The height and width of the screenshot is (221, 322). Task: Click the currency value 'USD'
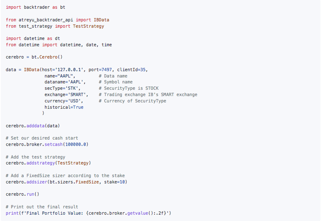point(75,101)
